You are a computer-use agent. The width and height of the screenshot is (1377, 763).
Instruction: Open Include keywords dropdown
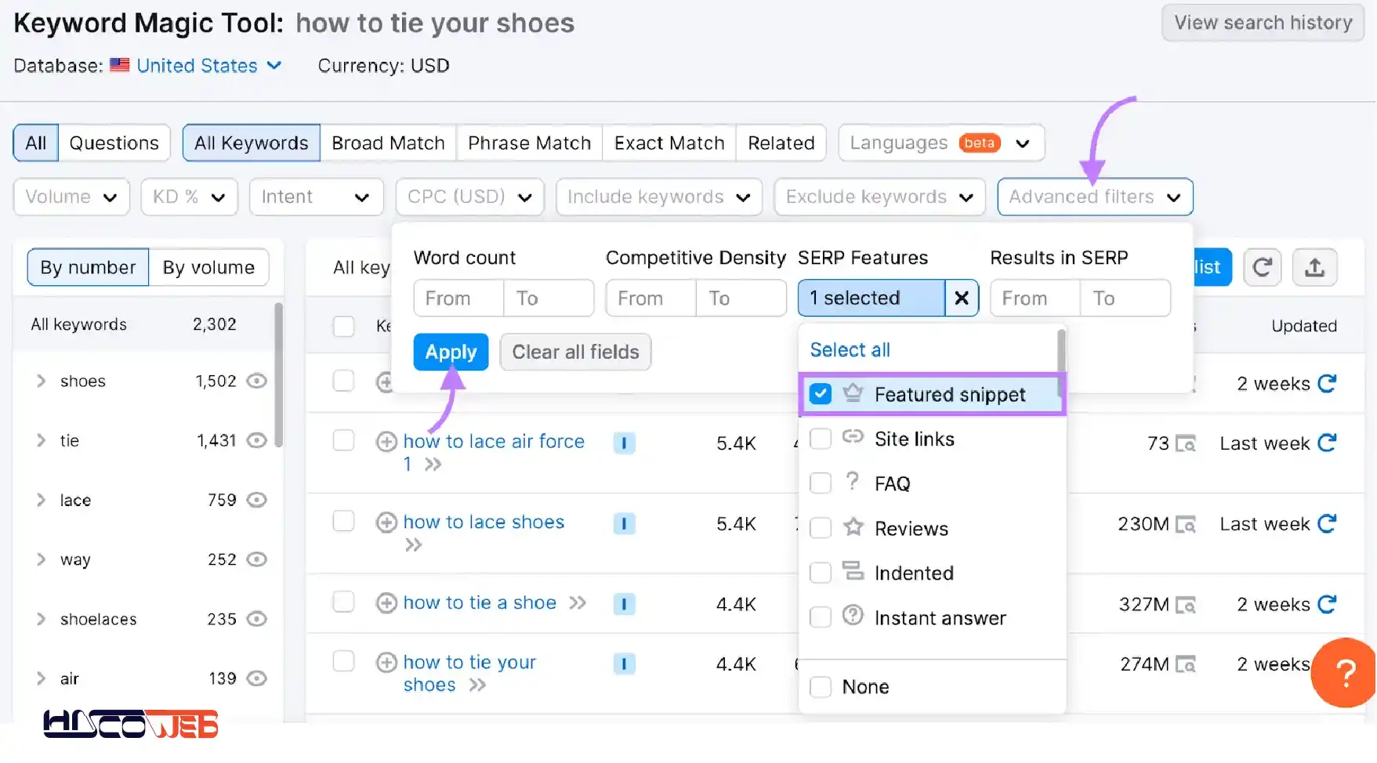(658, 197)
